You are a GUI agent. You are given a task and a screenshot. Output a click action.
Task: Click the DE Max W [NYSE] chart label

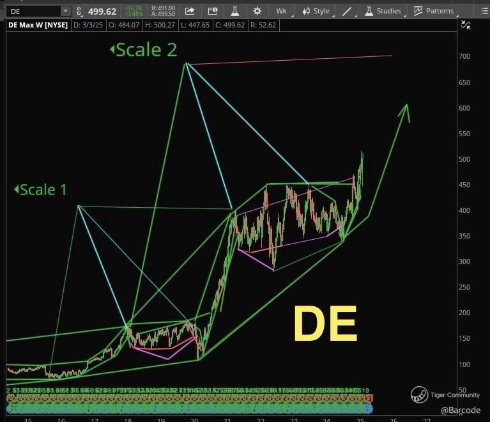pyautogui.click(x=38, y=25)
